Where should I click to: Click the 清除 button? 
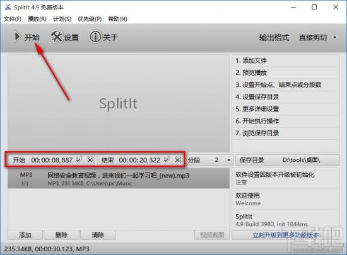pos(98,235)
